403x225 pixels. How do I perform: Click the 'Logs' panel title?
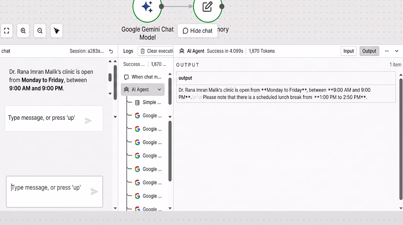128,51
